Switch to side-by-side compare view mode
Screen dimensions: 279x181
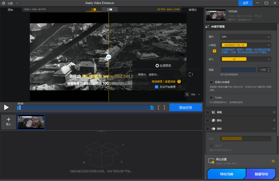tap(110, 10)
